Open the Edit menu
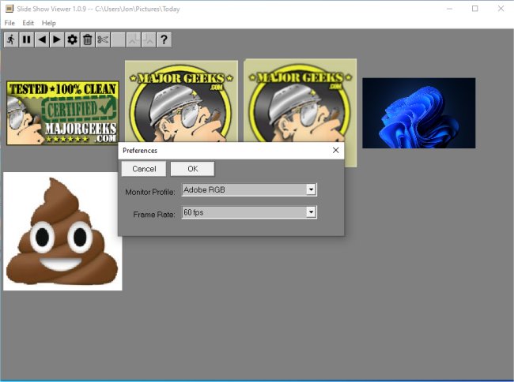 28,23
